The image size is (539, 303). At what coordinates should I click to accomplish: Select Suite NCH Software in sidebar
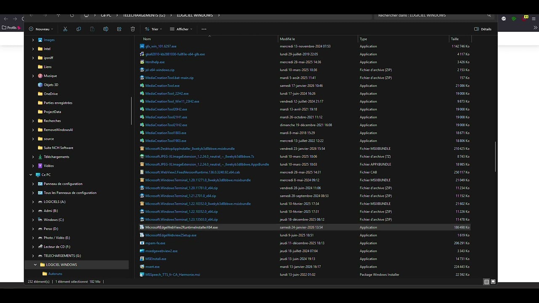tap(59, 148)
